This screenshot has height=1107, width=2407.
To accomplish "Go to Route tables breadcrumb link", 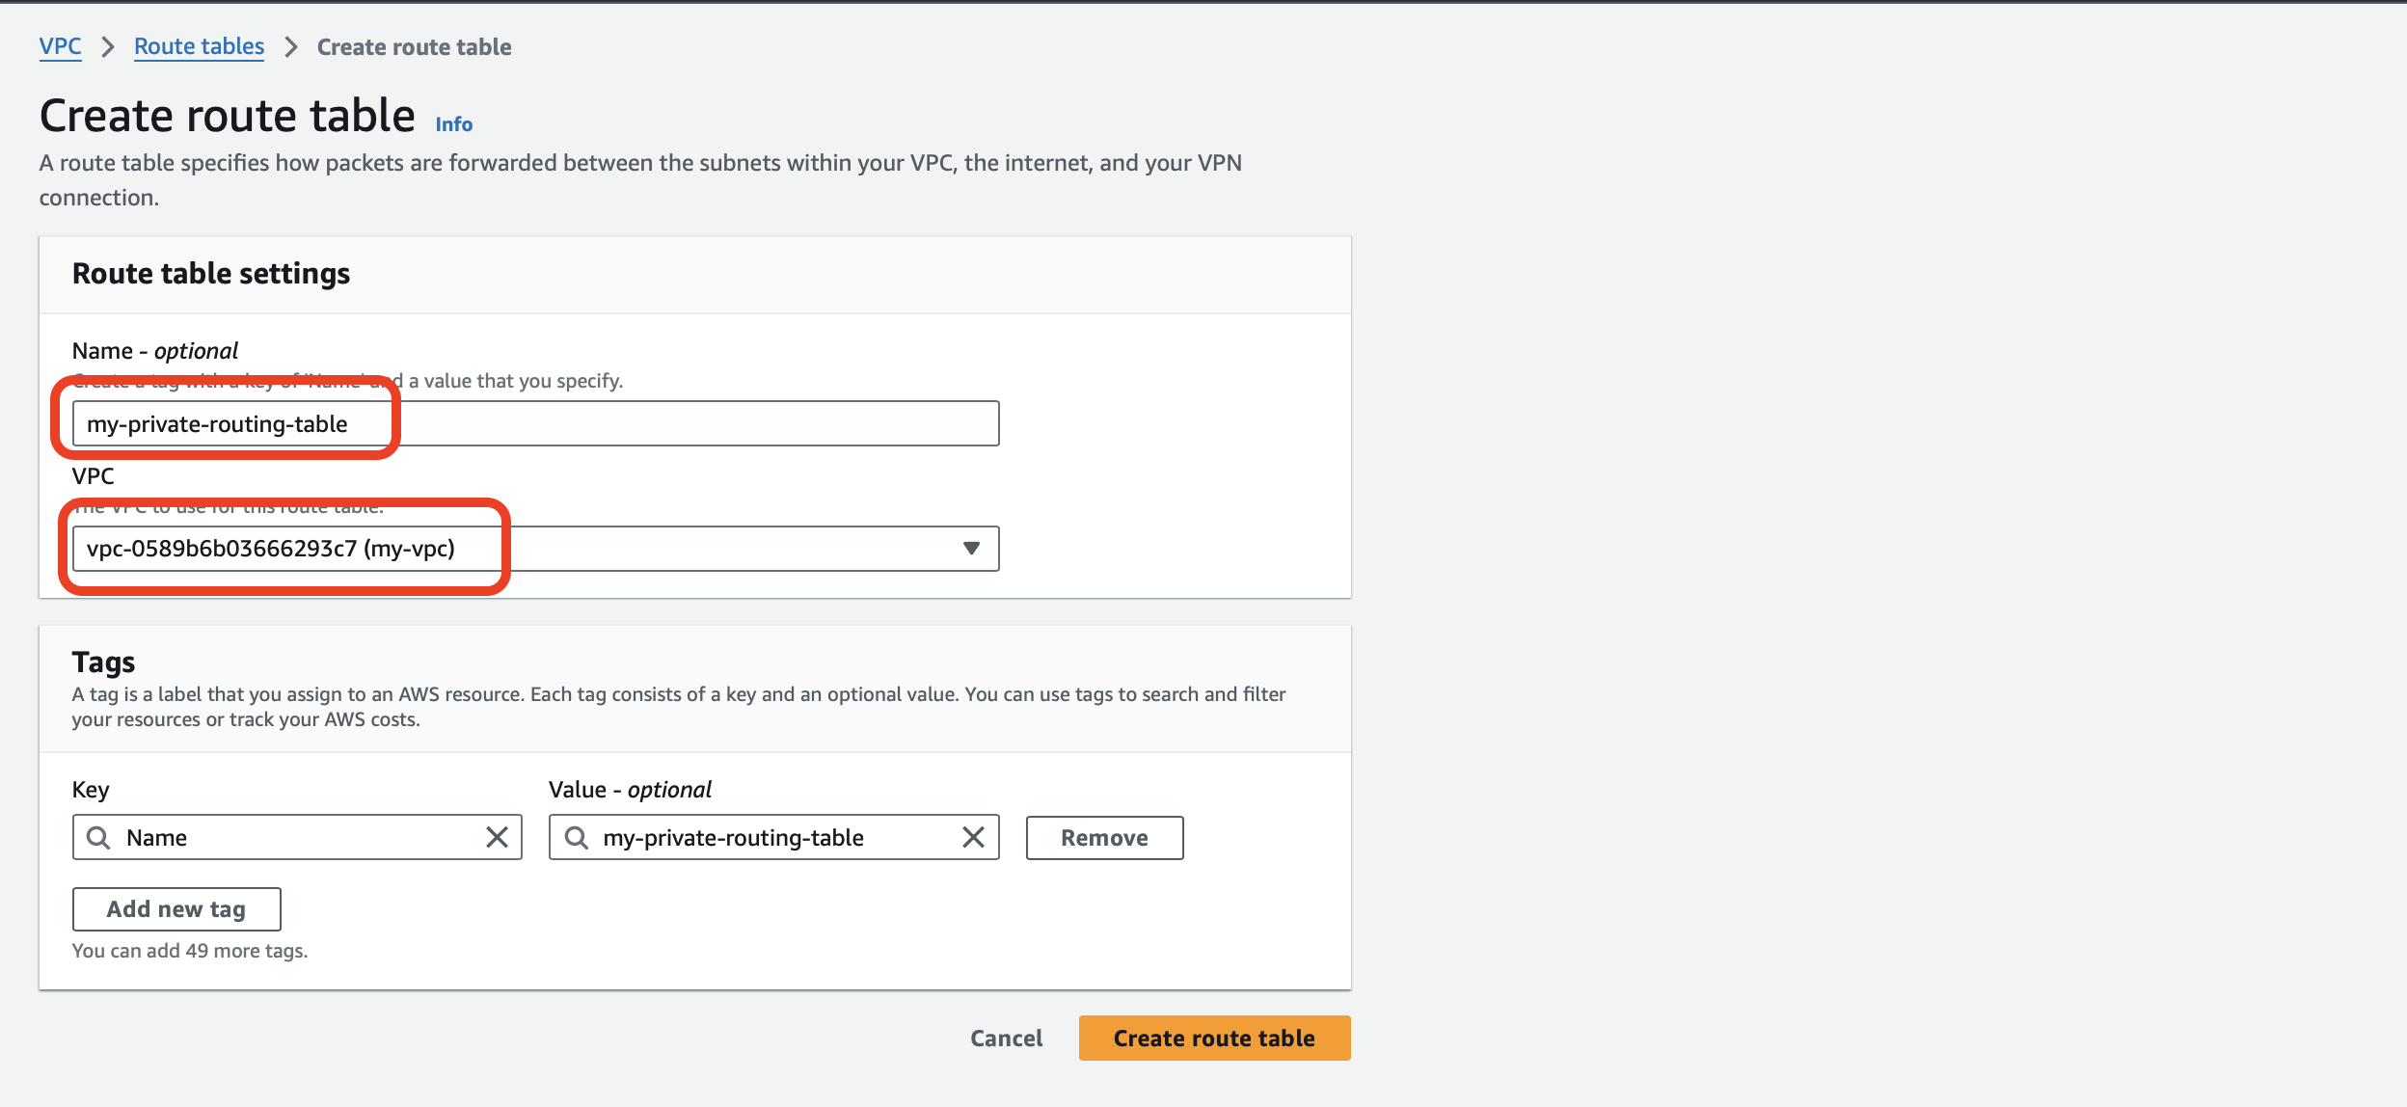I will click(x=199, y=46).
